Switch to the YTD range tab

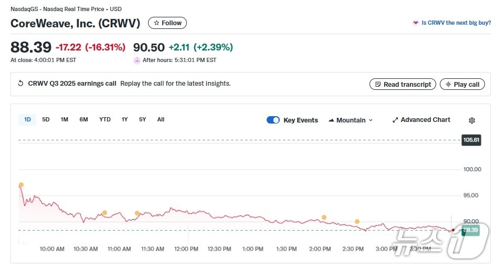point(105,119)
